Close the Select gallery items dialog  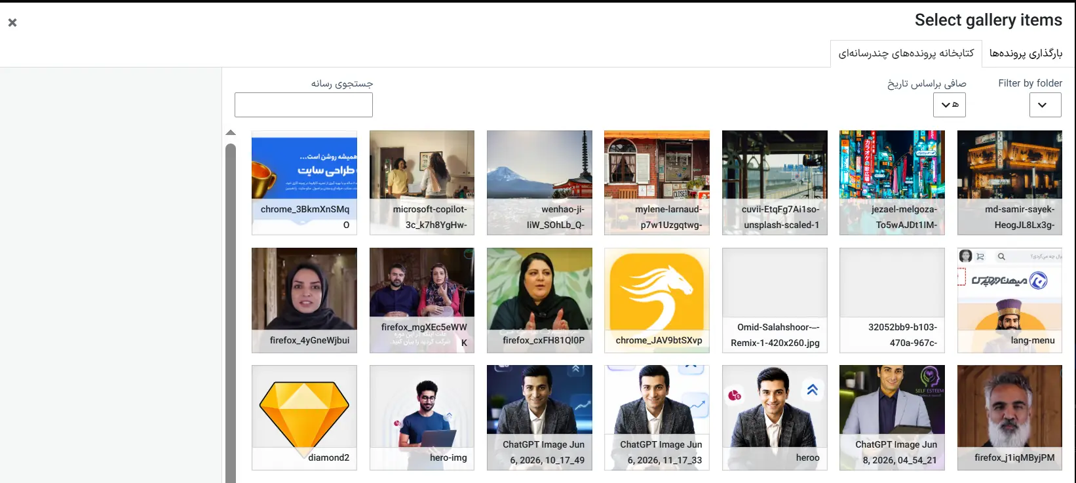coord(12,22)
